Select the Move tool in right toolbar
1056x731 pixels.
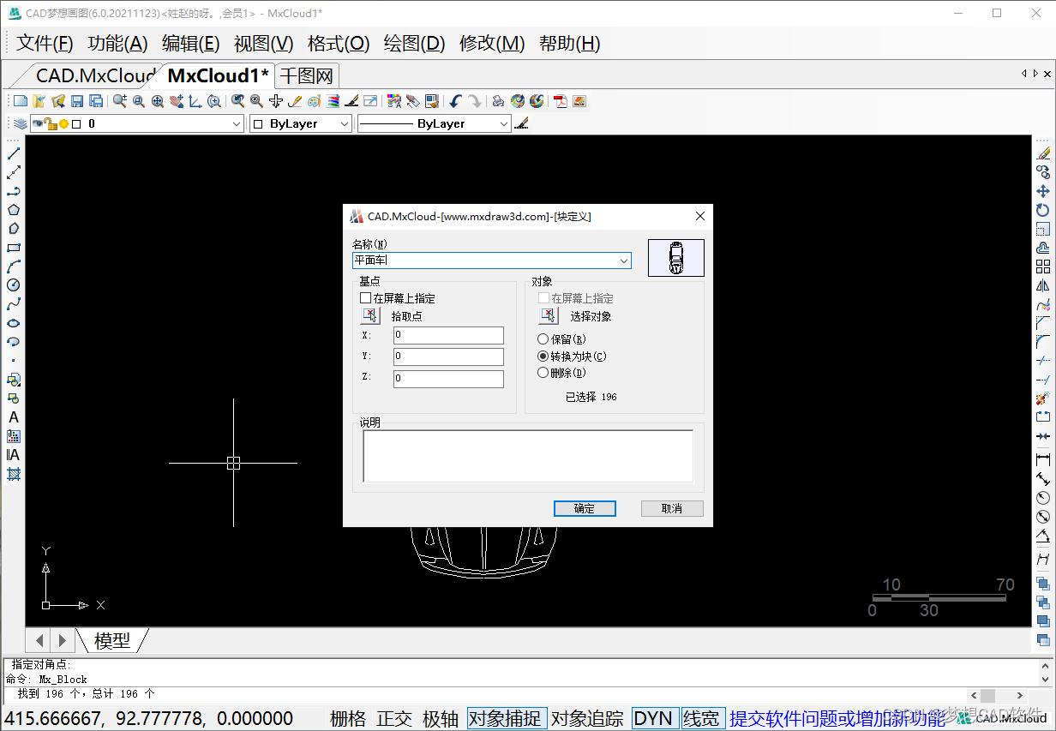[x=1043, y=191]
